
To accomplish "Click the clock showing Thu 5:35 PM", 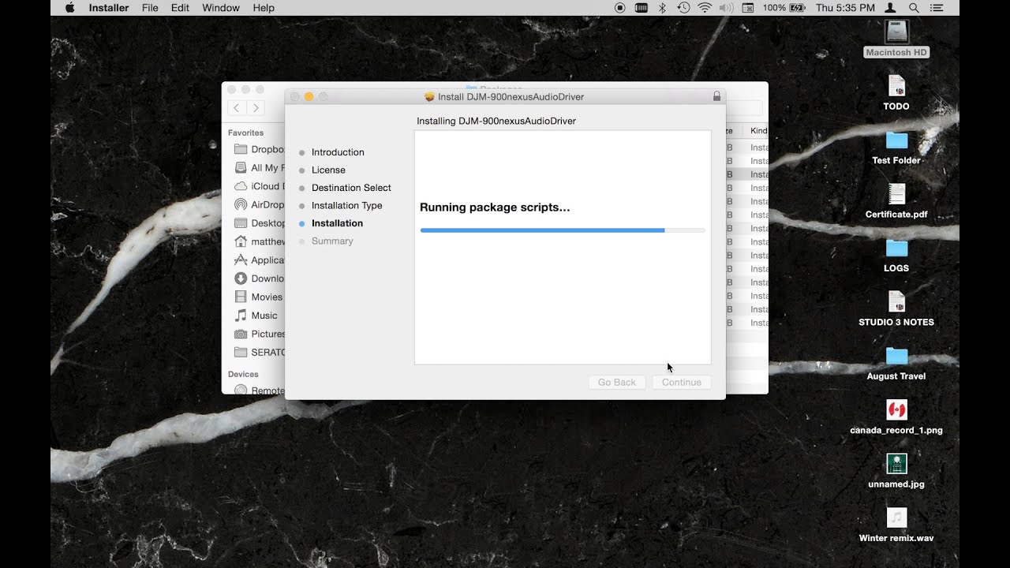I will (x=845, y=8).
